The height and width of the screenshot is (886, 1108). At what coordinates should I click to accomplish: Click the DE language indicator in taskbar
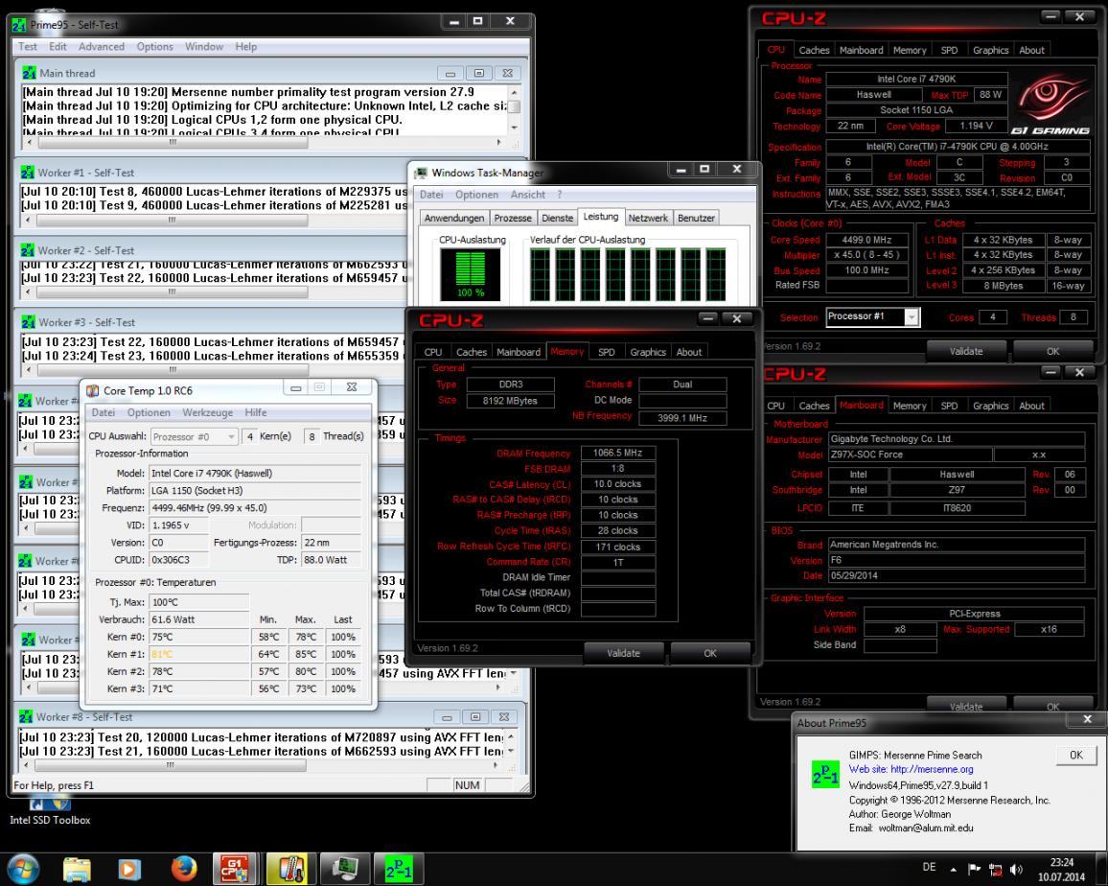[929, 868]
